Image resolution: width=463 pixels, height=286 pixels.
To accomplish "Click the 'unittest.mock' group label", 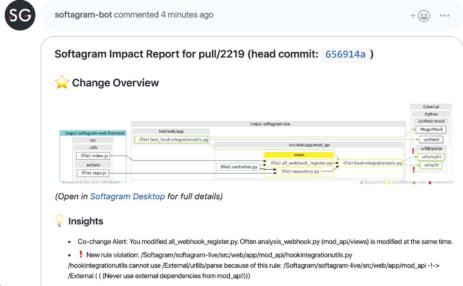I will tap(431, 121).
